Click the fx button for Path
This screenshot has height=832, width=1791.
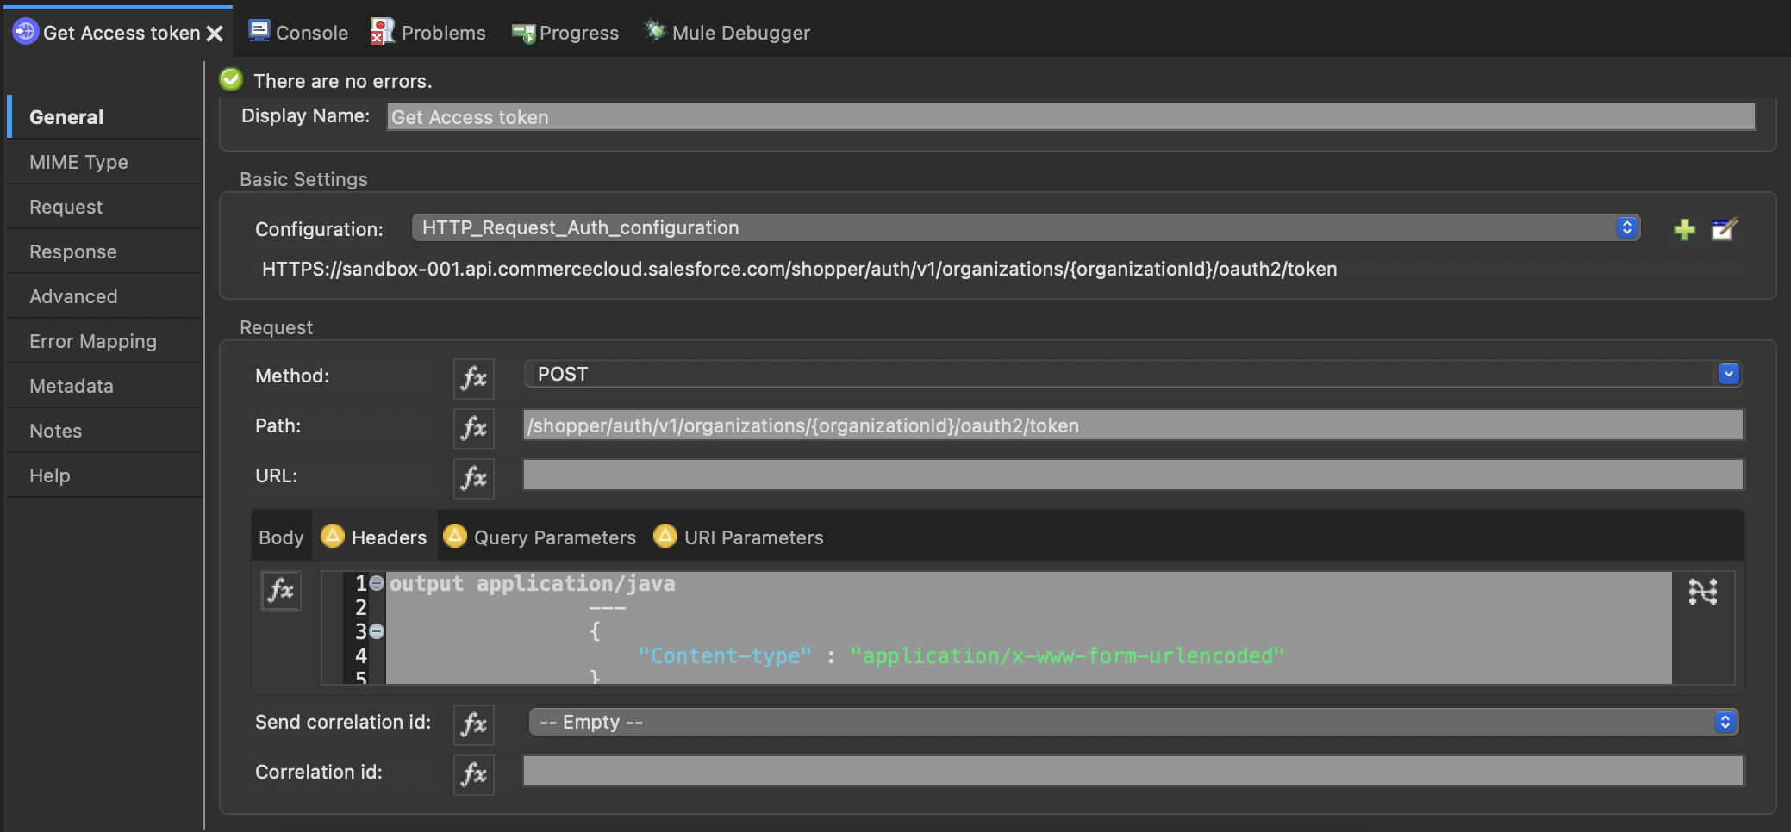point(474,428)
